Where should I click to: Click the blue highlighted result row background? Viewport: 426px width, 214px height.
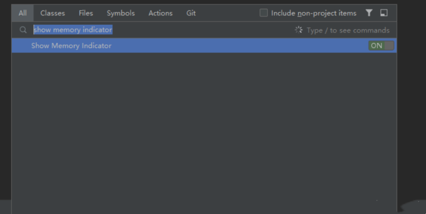point(223,46)
